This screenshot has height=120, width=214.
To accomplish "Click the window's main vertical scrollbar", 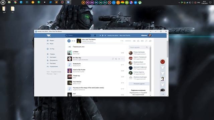I will [168, 49].
